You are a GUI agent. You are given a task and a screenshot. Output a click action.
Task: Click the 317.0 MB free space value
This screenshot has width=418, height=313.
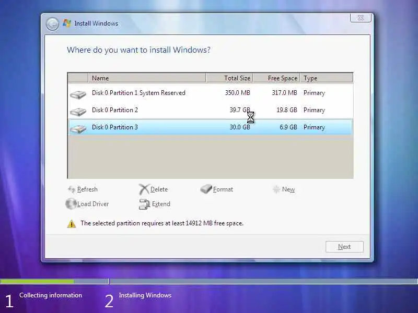click(284, 93)
